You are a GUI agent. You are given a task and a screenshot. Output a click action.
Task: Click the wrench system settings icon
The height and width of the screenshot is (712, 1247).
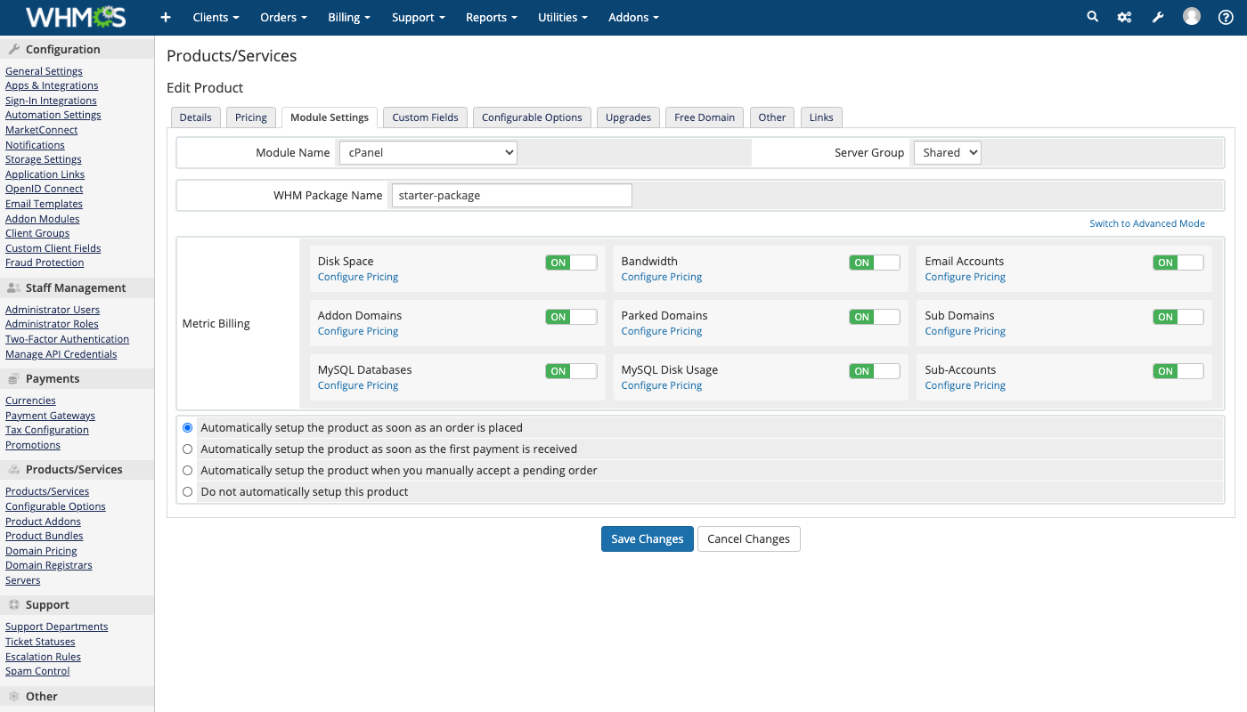tap(1157, 16)
